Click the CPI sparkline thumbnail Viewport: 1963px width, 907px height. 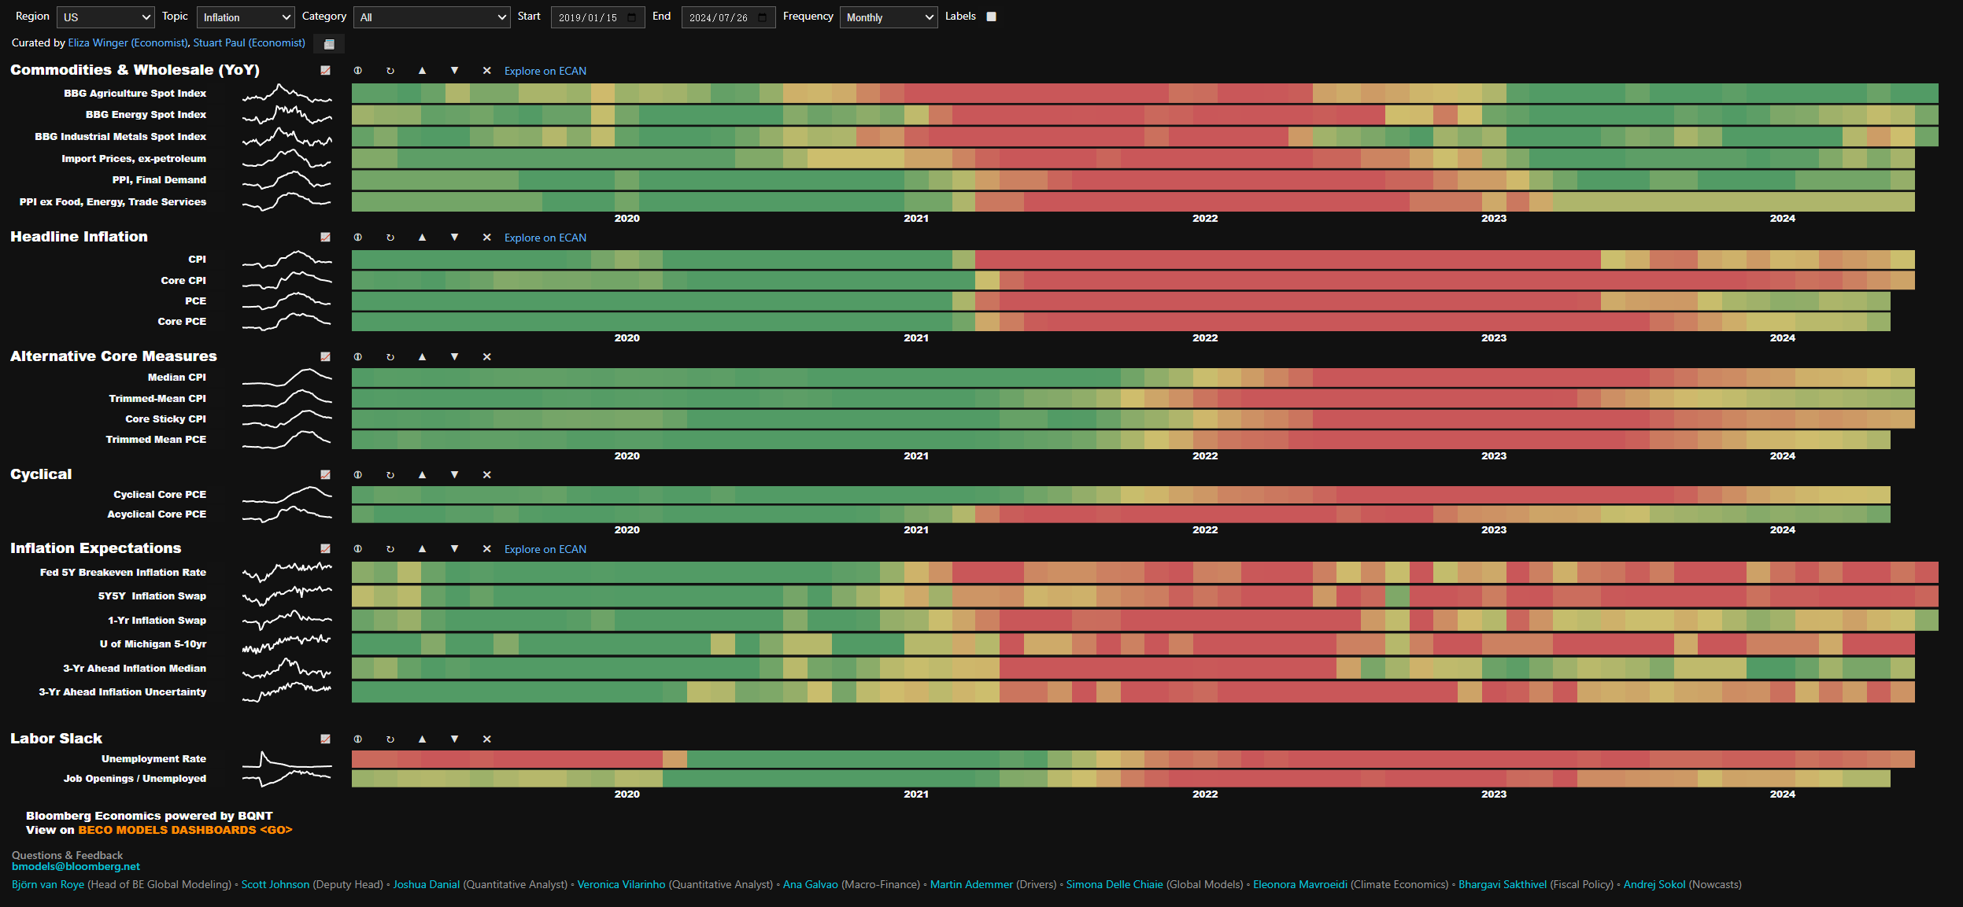pyautogui.click(x=287, y=259)
